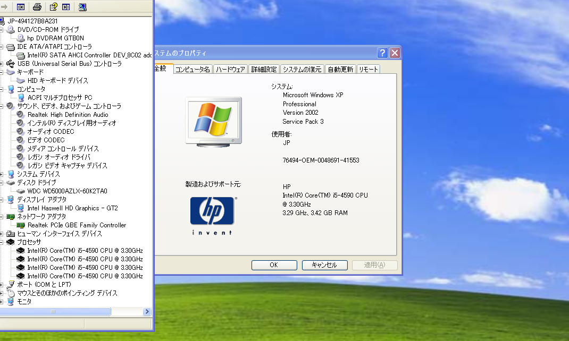The width and height of the screenshot is (569, 341).
Task: Switch to the ハードウェア tab
Action: click(230, 69)
